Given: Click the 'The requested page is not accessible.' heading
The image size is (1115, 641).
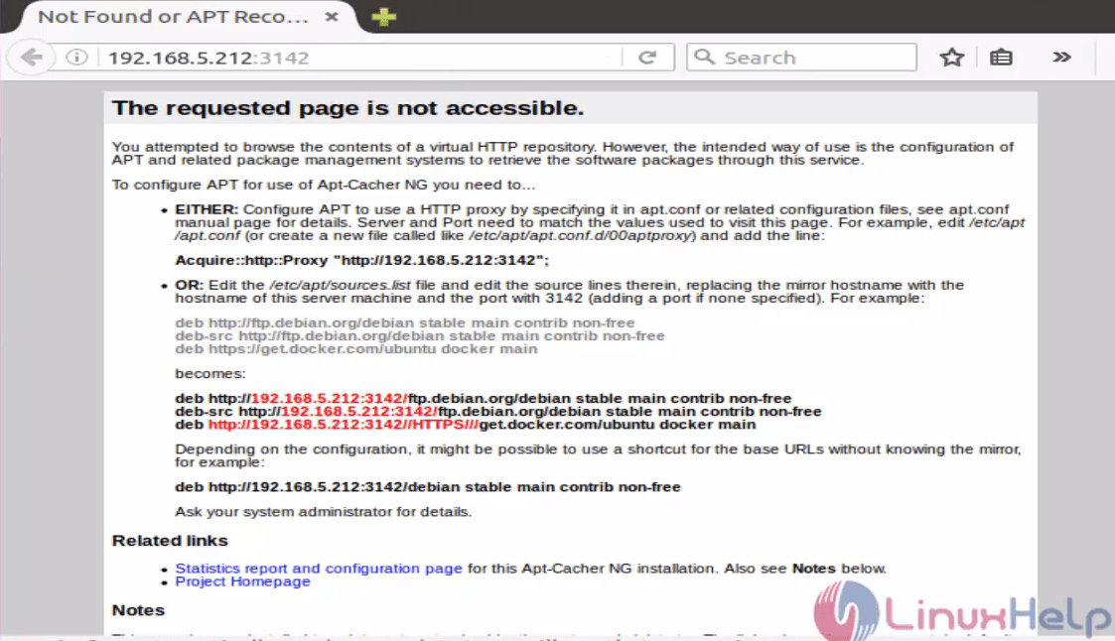Looking at the screenshot, I should point(348,108).
